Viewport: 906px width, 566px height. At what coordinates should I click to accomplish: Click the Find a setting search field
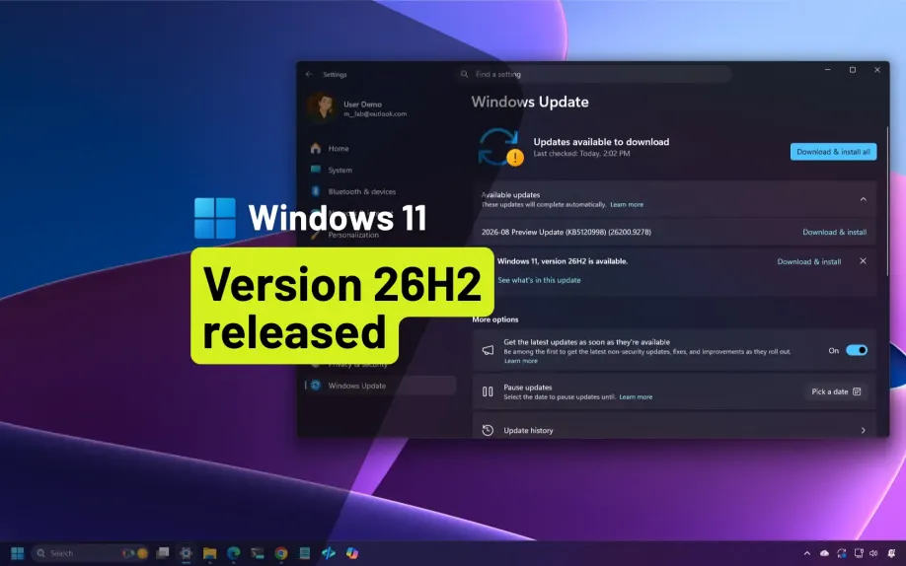point(594,74)
